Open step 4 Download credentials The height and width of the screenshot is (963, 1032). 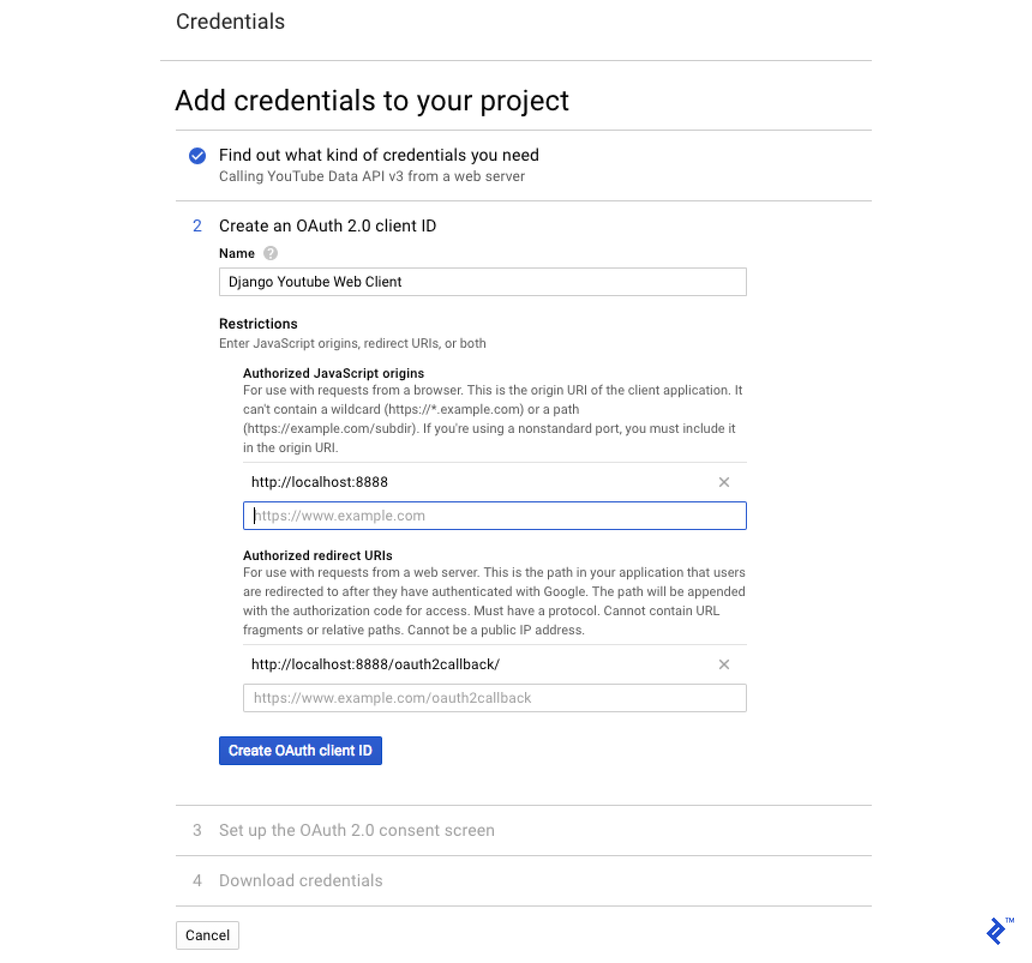(300, 880)
